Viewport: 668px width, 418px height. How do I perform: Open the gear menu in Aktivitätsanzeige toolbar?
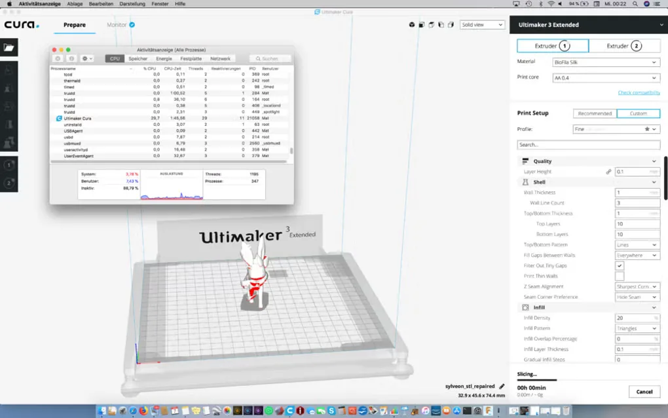87,58
